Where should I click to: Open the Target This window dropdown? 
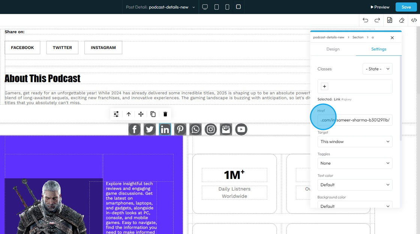coord(355,142)
